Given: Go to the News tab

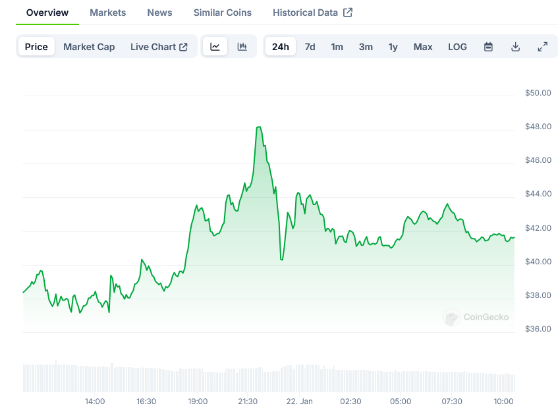Looking at the screenshot, I should click(160, 13).
